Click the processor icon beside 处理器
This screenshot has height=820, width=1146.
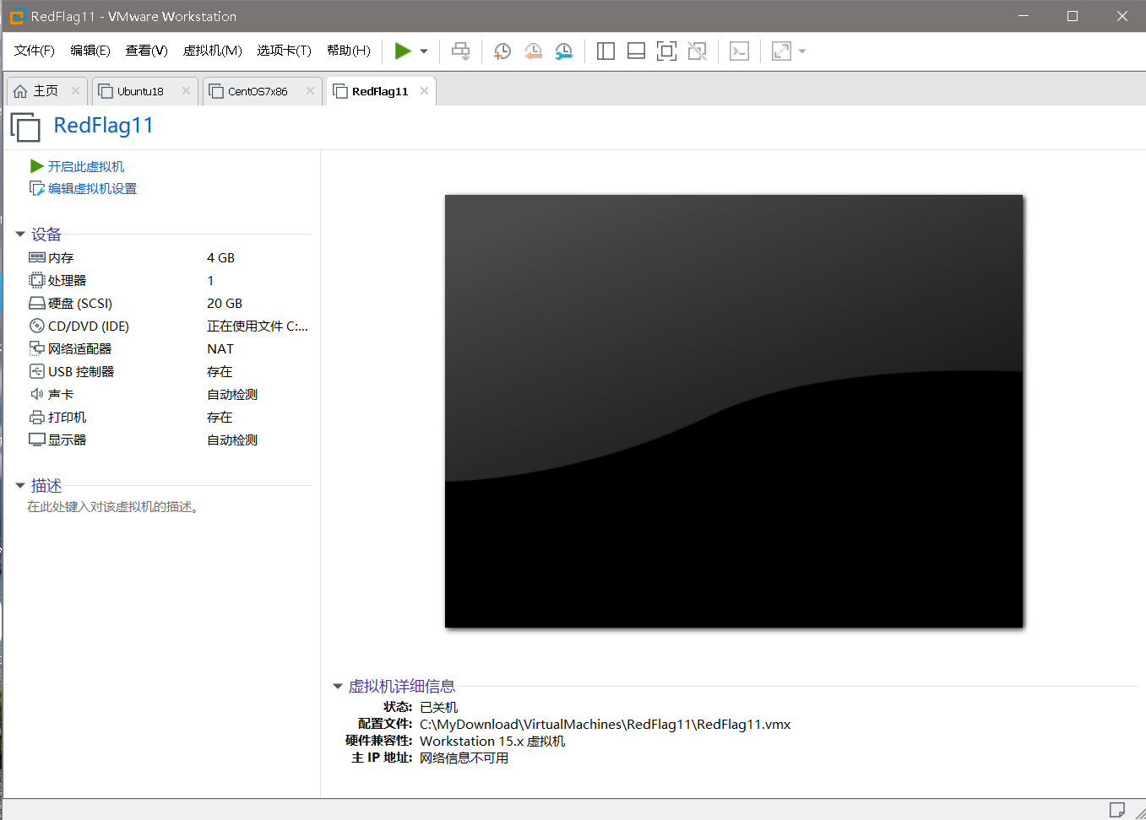pos(37,280)
